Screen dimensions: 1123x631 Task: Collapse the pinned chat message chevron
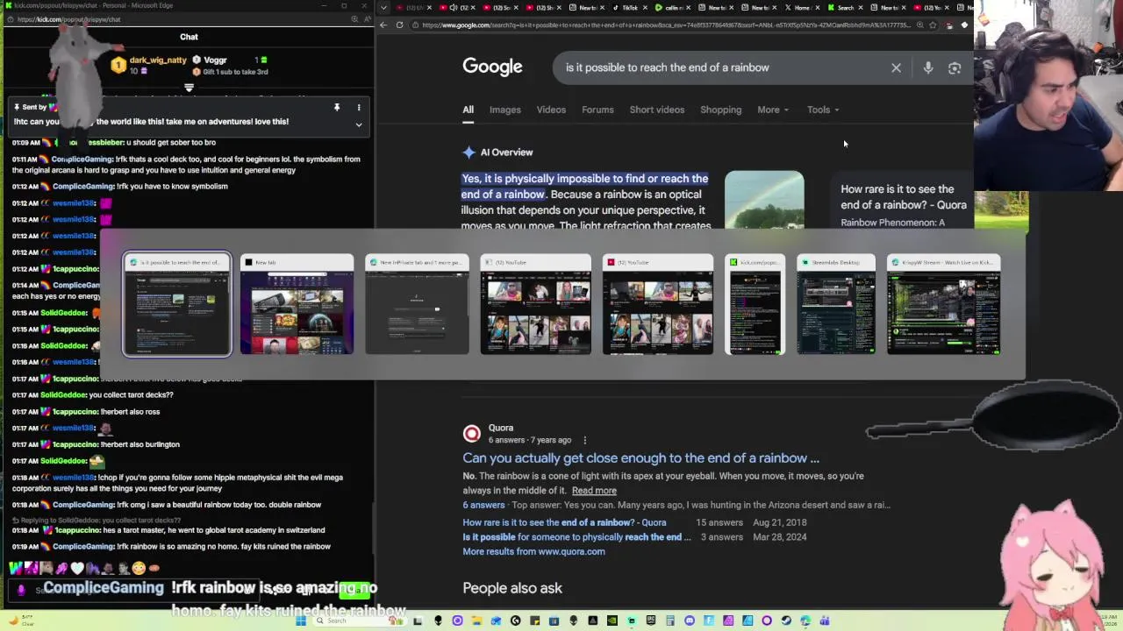[x=358, y=124]
